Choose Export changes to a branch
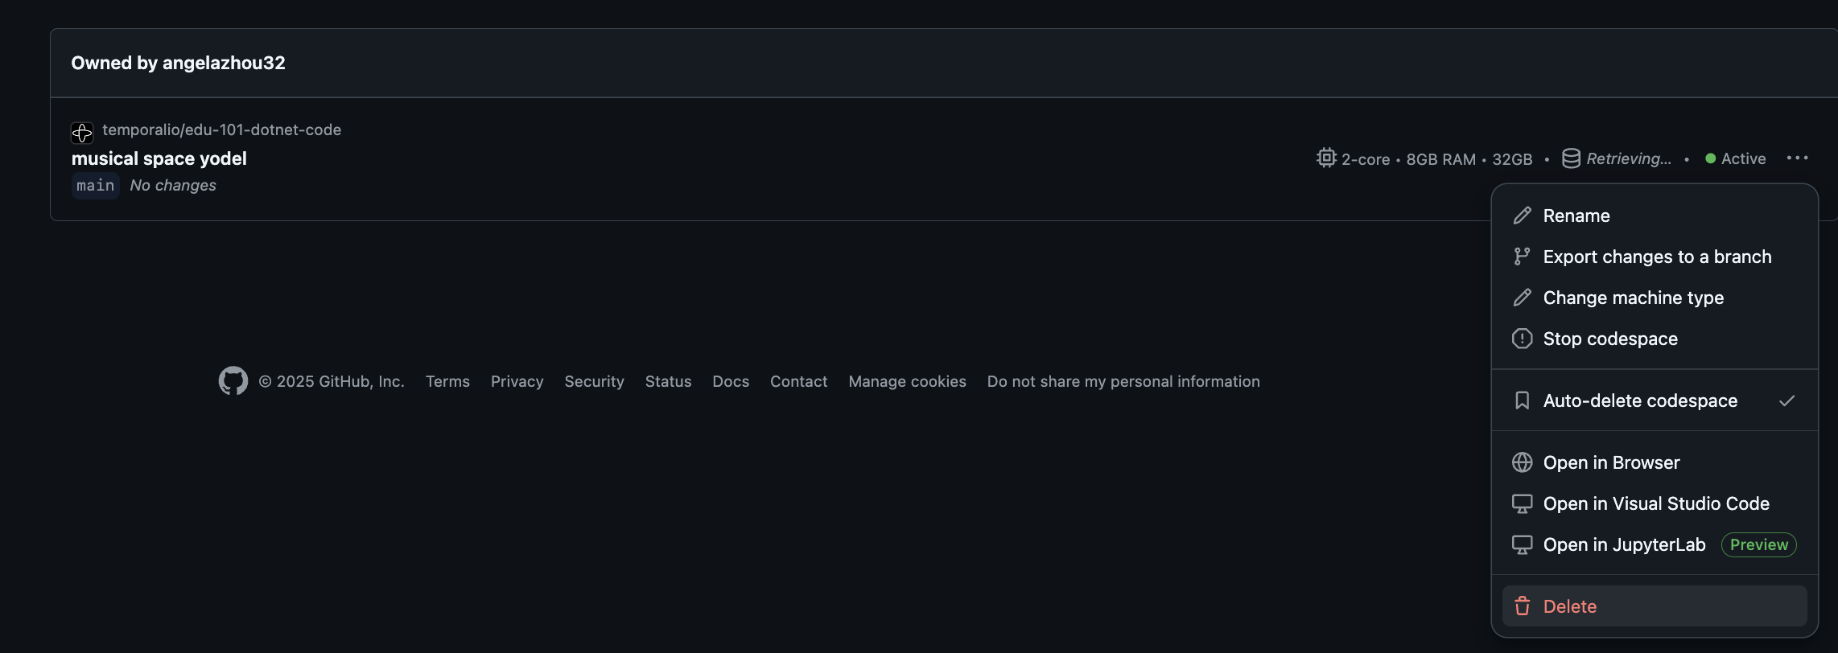The height and width of the screenshot is (653, 1838). [1655, 257]
